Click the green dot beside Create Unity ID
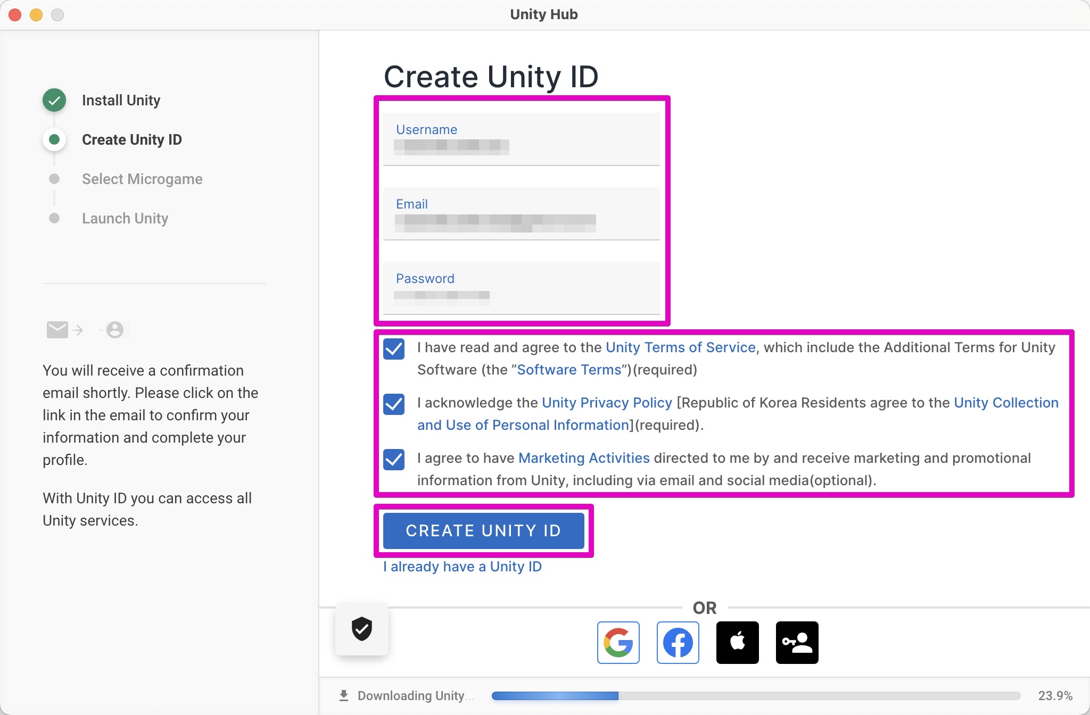Image resolution: width=1090 pixels, height=715 pixels. click(54, 139)
